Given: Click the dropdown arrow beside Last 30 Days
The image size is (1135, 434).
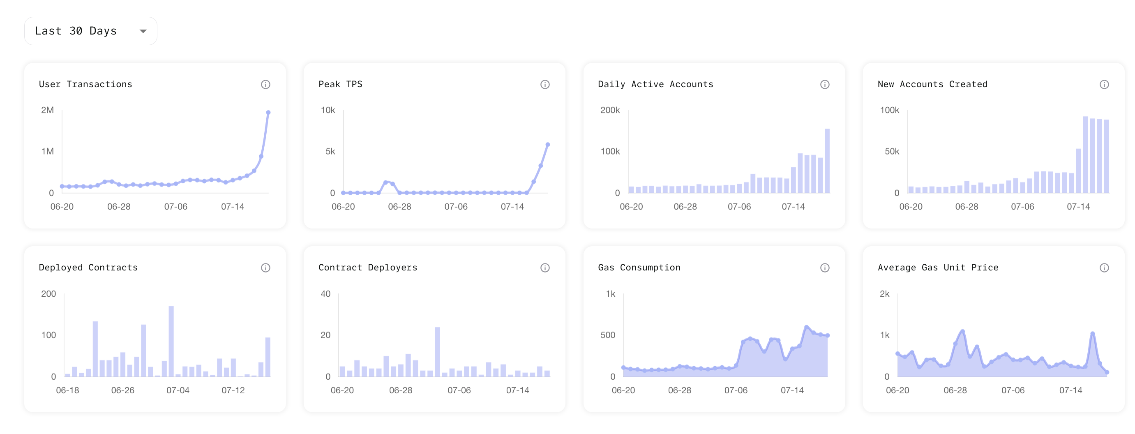Looking at the screenshot, I should pyautogui.click(x=143, y=31).
